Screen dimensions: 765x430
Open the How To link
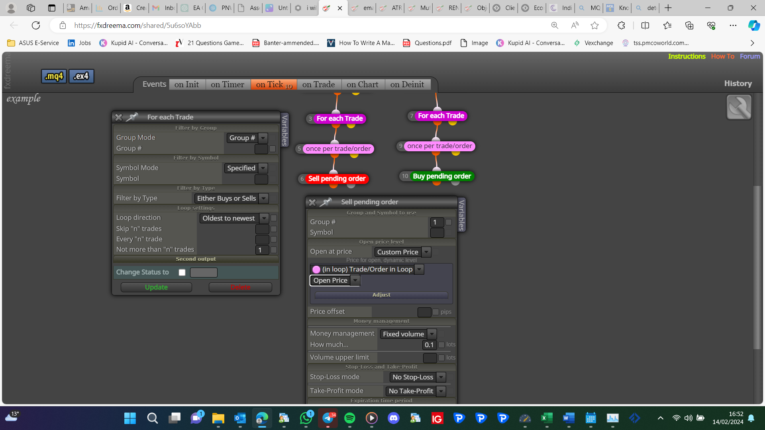click(x=722, y=57)
